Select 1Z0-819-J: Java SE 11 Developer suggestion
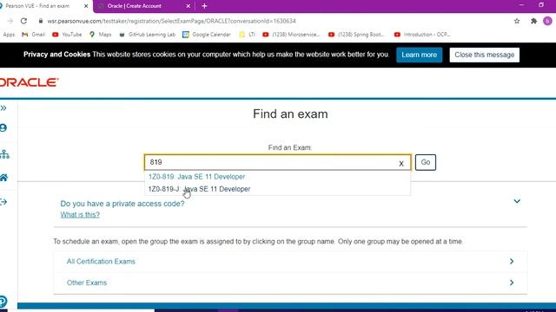Screen dimensions: 556x312 [199, 189]
